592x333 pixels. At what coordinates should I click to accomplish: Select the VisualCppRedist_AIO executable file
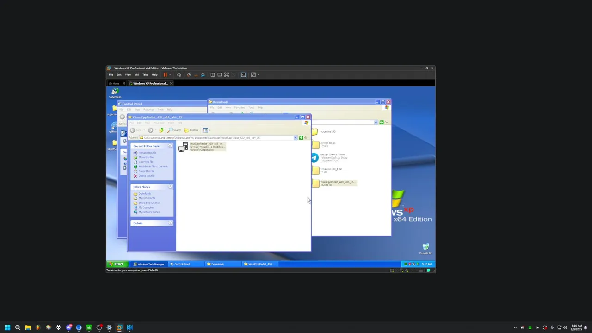click(x=202, y=147)
